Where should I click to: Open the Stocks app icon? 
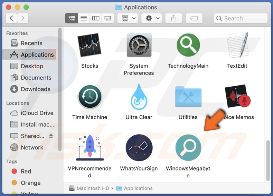click(90, 45)
